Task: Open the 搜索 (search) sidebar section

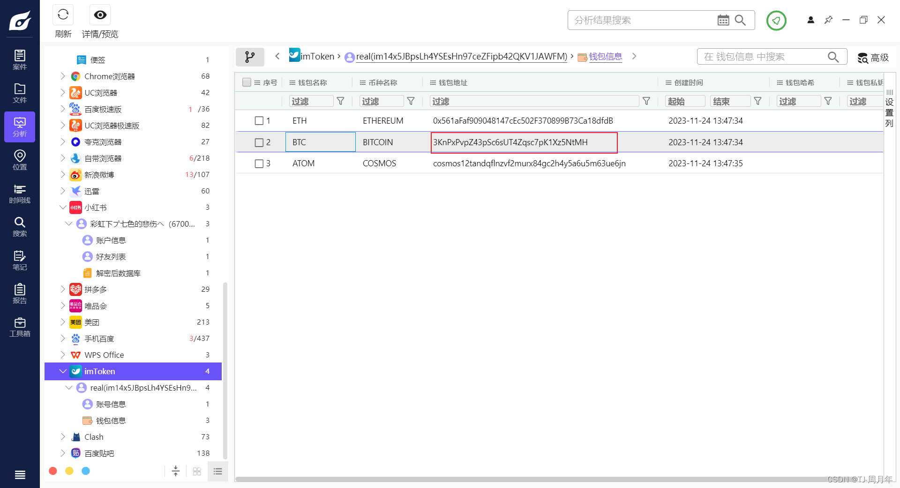Action: [20, 227]
